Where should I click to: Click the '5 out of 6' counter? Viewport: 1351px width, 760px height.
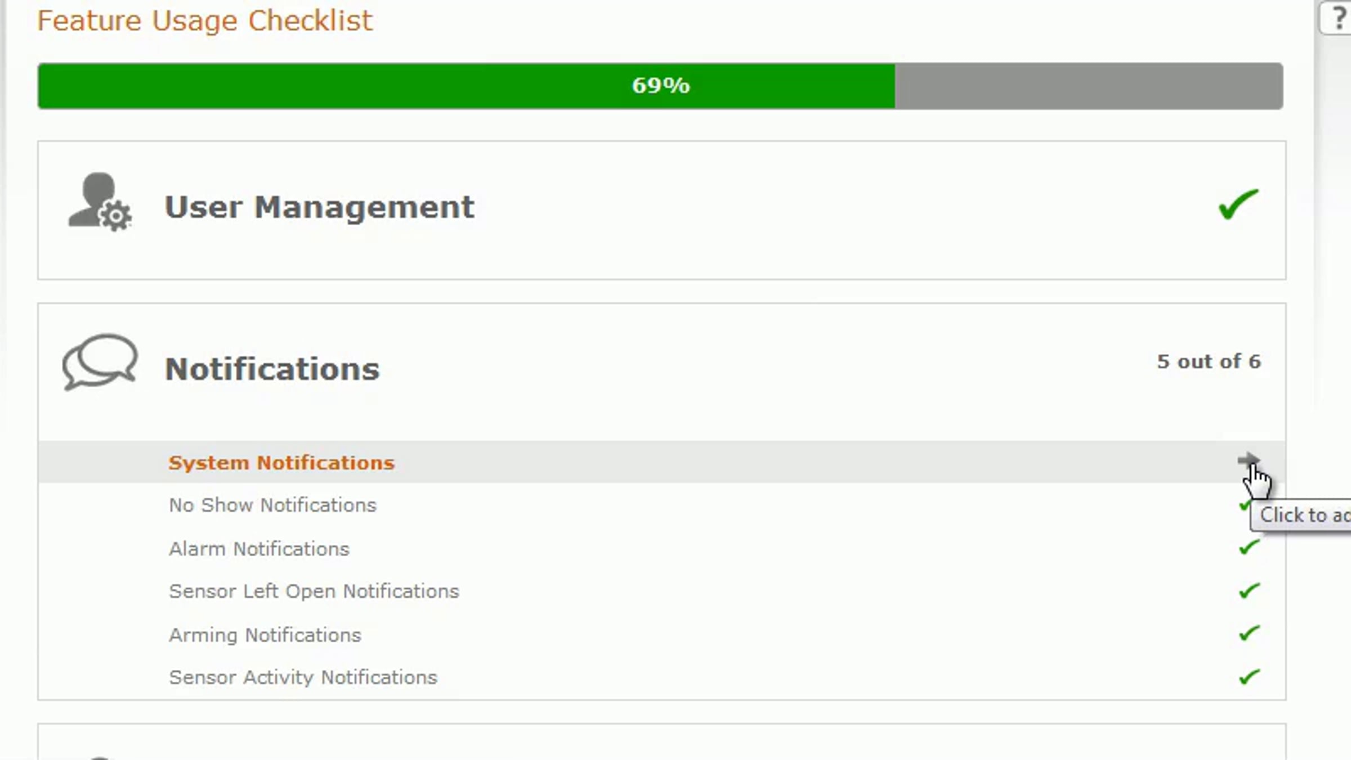[1209, 361]
